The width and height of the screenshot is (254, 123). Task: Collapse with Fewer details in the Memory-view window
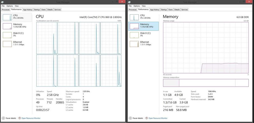pos(136,118)
